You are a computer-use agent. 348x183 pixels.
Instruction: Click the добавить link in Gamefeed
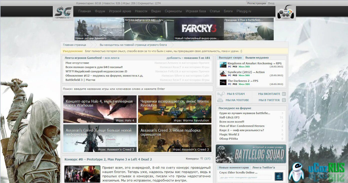point(174,58)
